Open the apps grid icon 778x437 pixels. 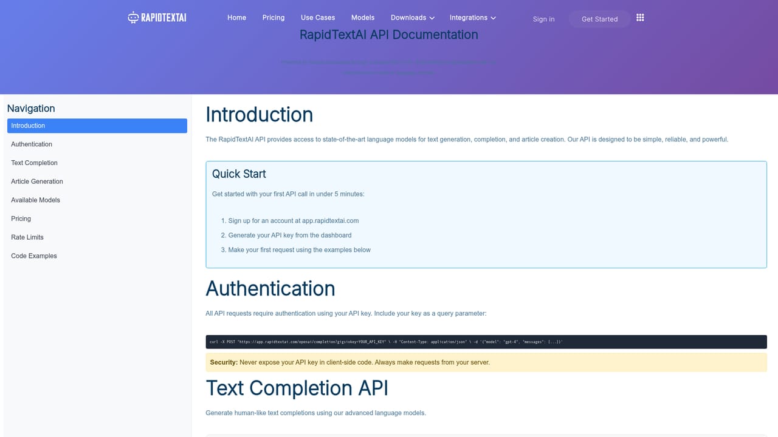[640, 18]
